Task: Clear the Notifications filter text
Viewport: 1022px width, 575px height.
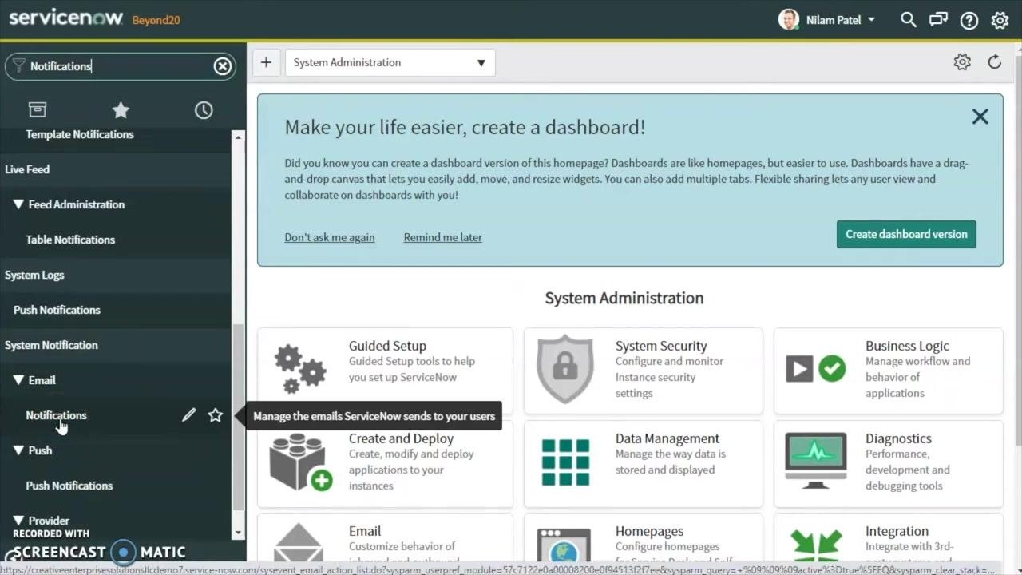Action: click(223, 66)
